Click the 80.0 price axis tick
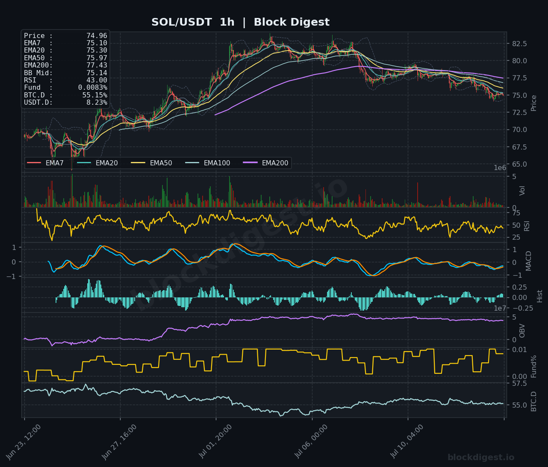The width and height of the screenshot is (548, 467). tap(519, 61)
